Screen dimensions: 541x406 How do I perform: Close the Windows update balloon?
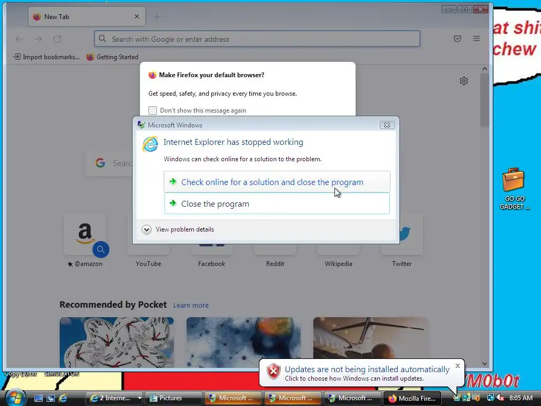point(458,366)
